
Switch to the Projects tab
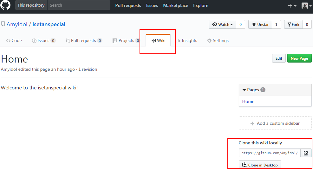[x=126, y=40]
